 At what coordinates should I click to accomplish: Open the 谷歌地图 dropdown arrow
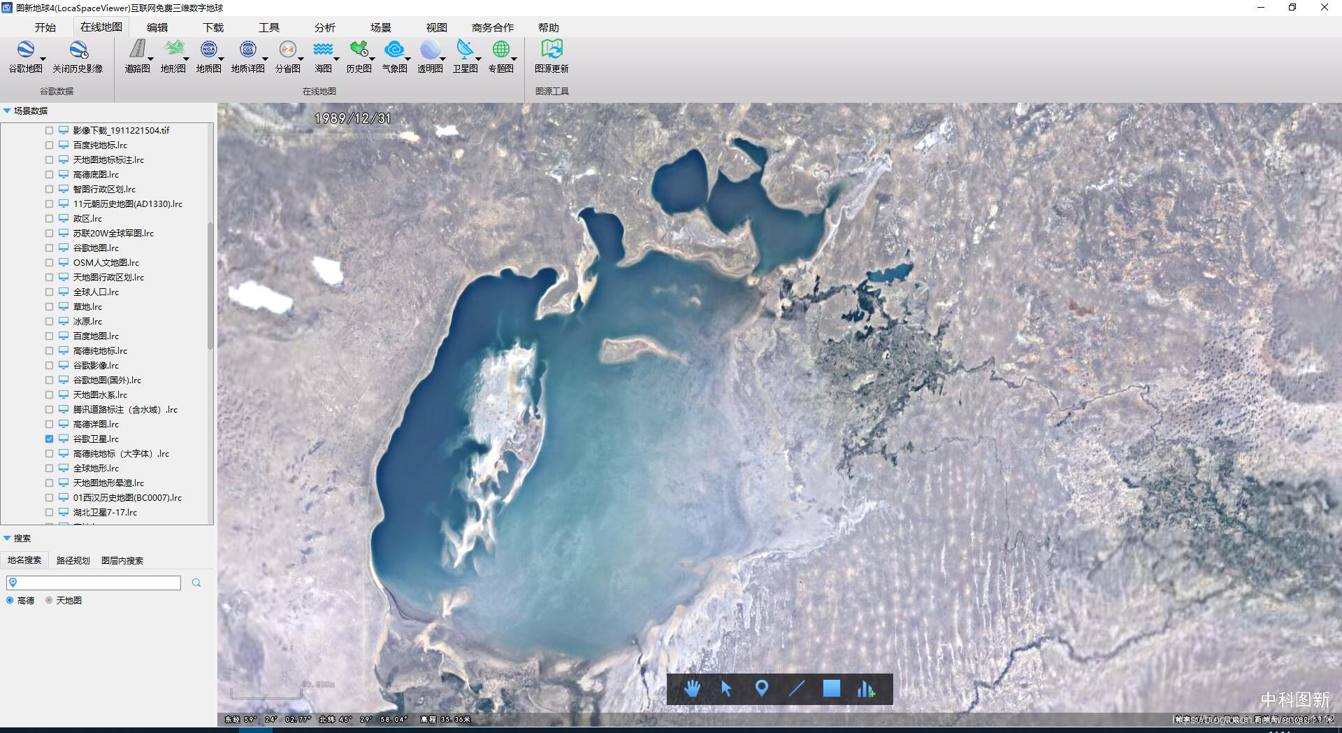click(x=43, y=59)
